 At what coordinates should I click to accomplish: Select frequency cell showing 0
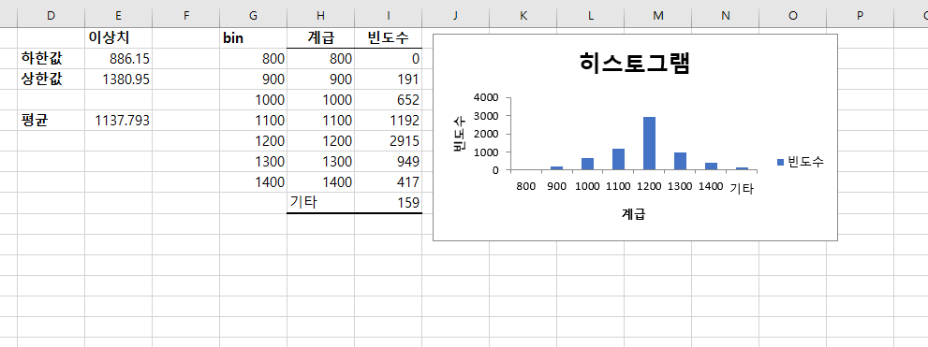(389, 59)
